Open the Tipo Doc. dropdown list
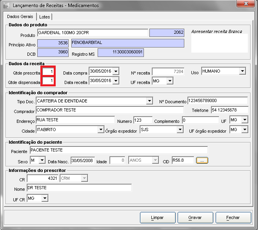 [149, 101]
